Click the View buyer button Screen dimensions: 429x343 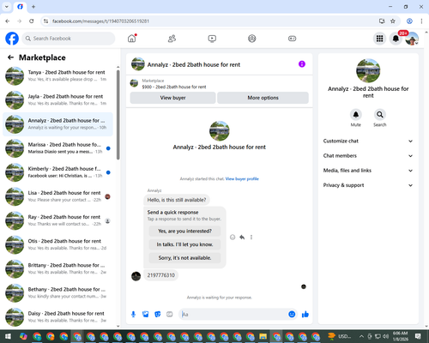click(172, 98)
